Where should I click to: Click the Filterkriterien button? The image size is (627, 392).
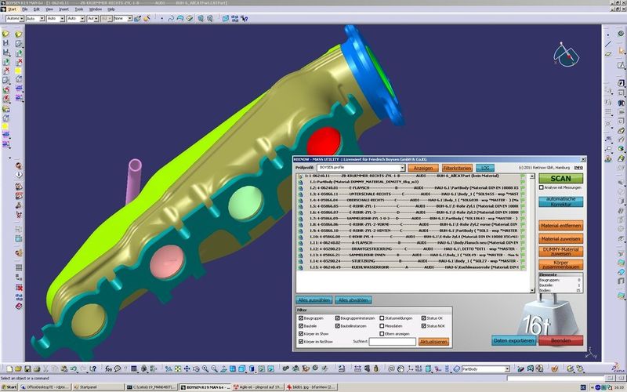457,168
